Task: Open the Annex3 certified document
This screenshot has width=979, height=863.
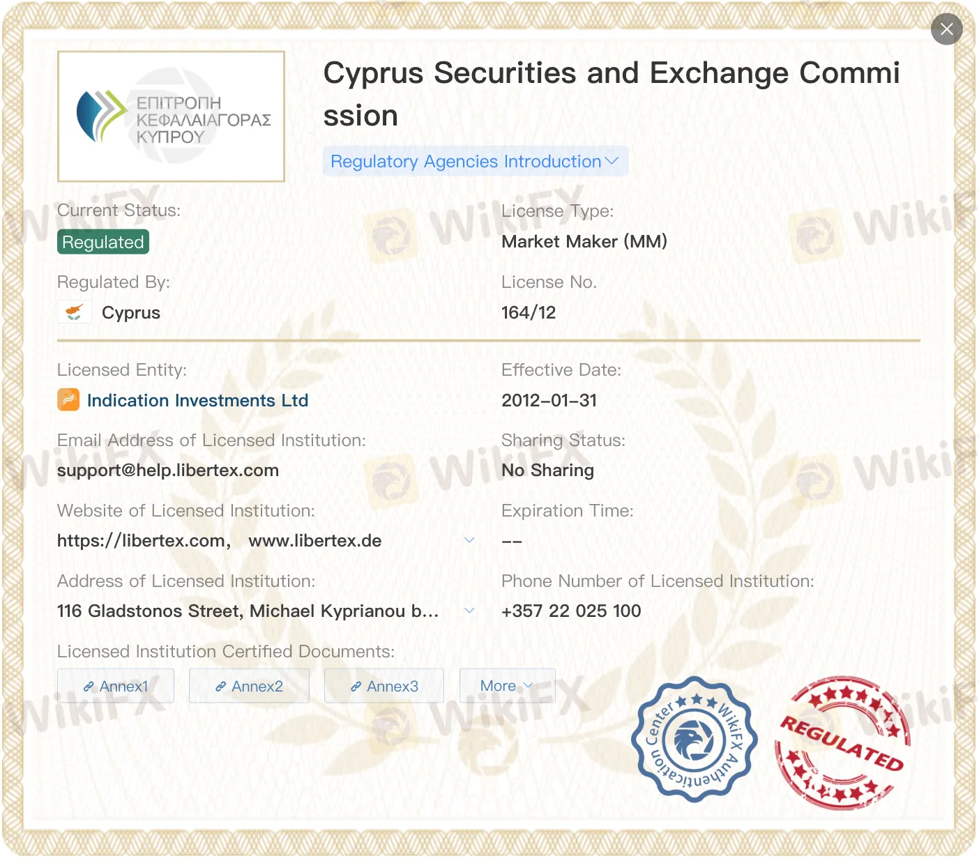Action: pyautogui.click(x=384, y=686)
